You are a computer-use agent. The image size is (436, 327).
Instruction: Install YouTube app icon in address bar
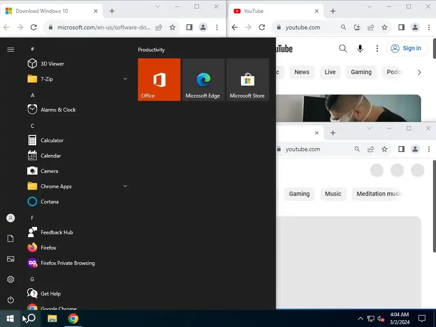tap(357, 27)
